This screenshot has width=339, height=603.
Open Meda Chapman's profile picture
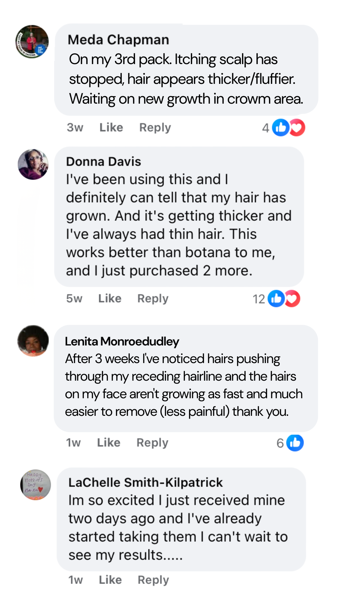coord(32,42)
